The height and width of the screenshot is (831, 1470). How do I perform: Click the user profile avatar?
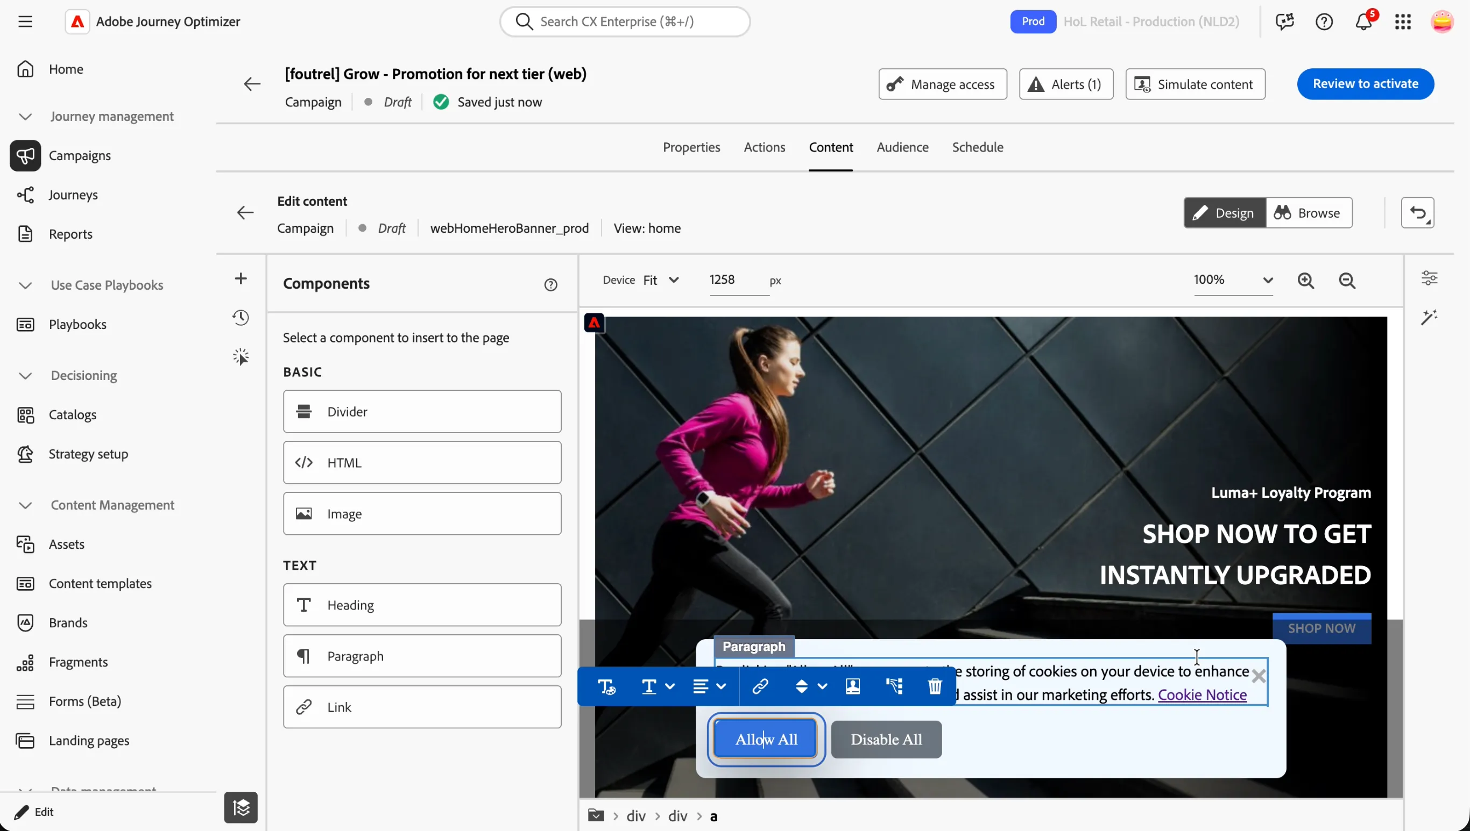tap(1441, 22)
